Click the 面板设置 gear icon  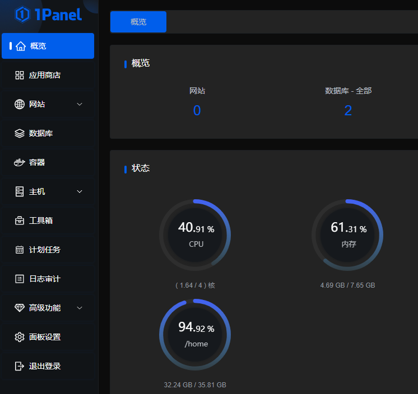tap(20, 337)
